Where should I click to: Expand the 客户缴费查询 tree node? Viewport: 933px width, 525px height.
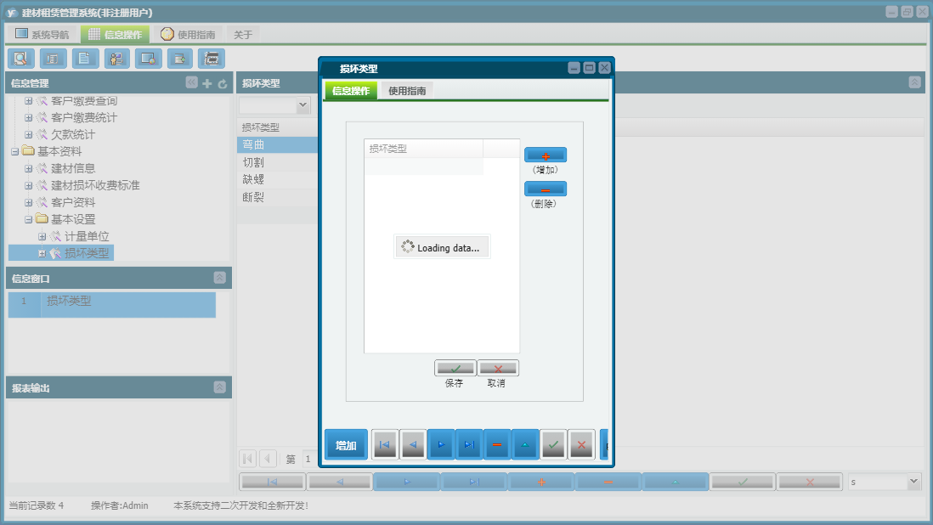click(x=28, y=101)
